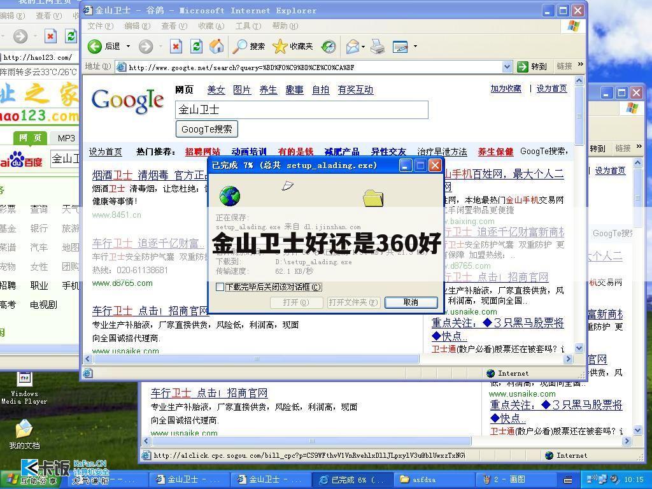Open the Mail button dropdown arrow
The height and width of the screenshot is (489, 652).
[x=363, y=46]
